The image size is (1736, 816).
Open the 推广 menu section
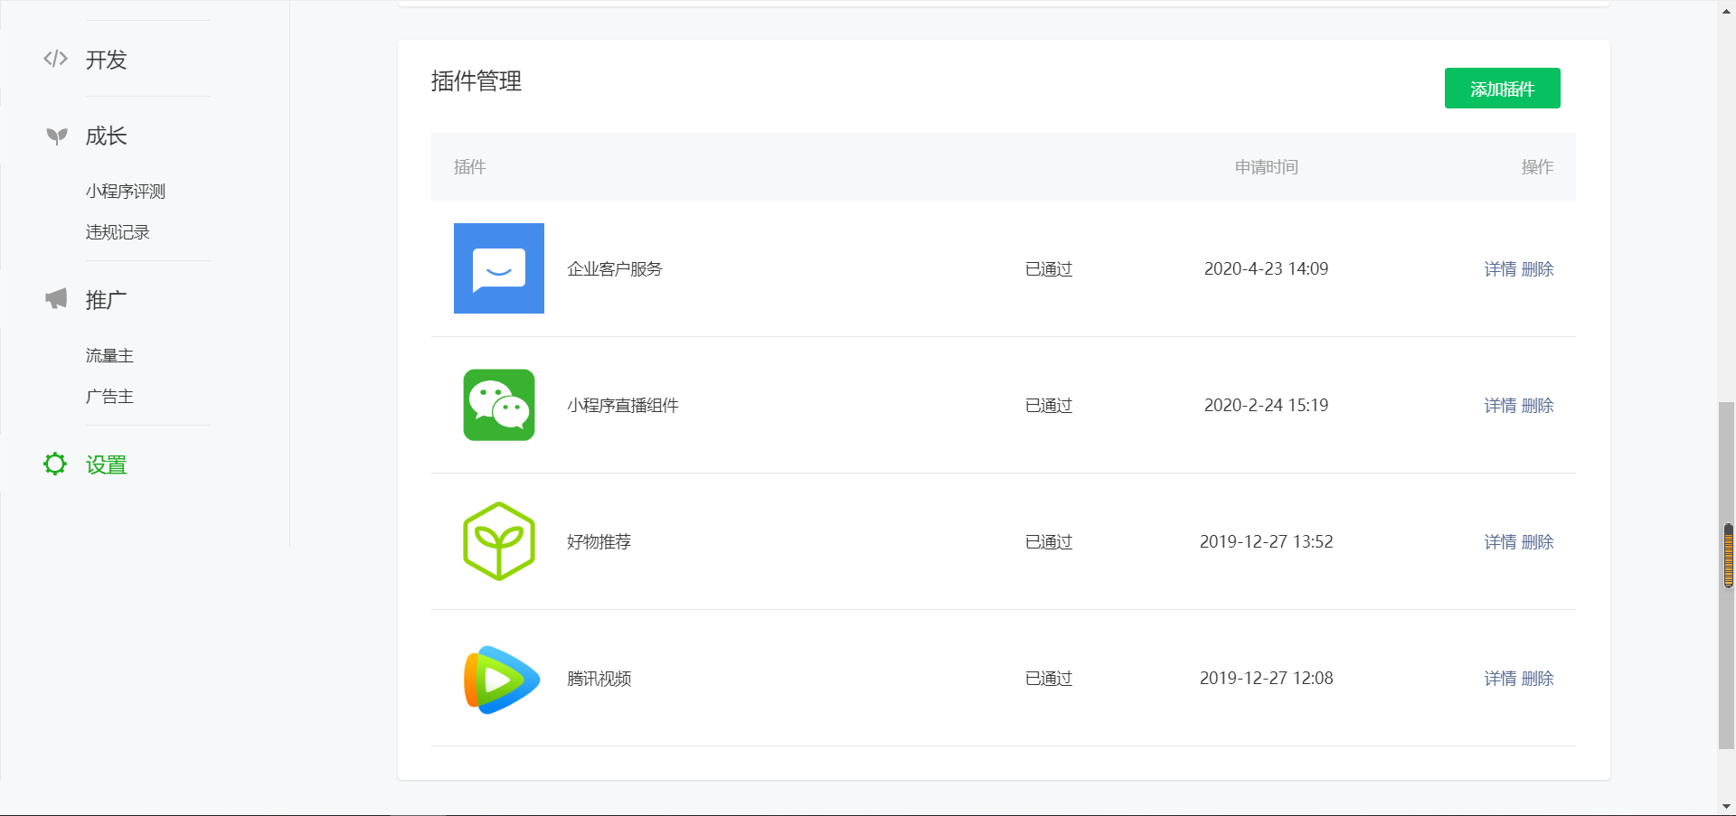click(107, 300)
